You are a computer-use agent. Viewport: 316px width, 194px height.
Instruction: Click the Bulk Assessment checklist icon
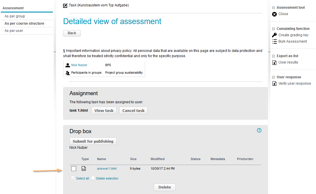pyautogui.click(x=274, y=41)
